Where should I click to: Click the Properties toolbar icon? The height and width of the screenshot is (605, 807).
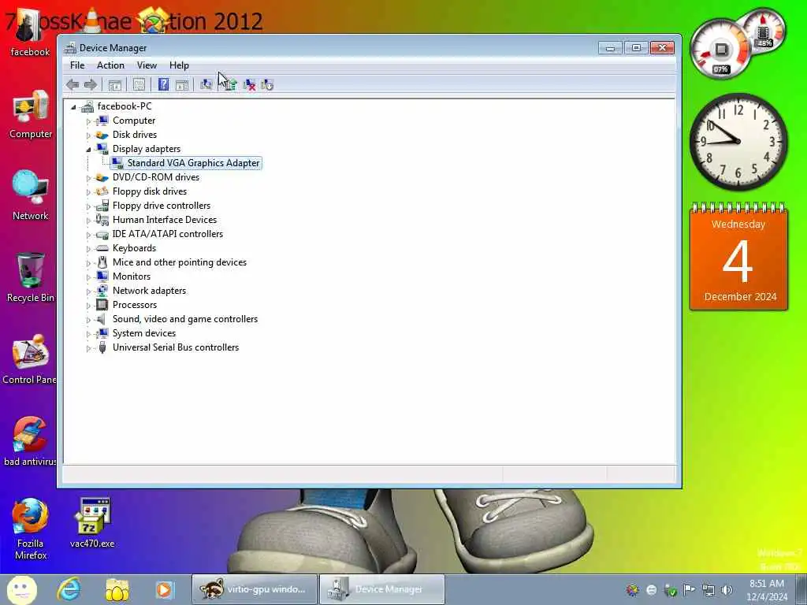[139, 85]
